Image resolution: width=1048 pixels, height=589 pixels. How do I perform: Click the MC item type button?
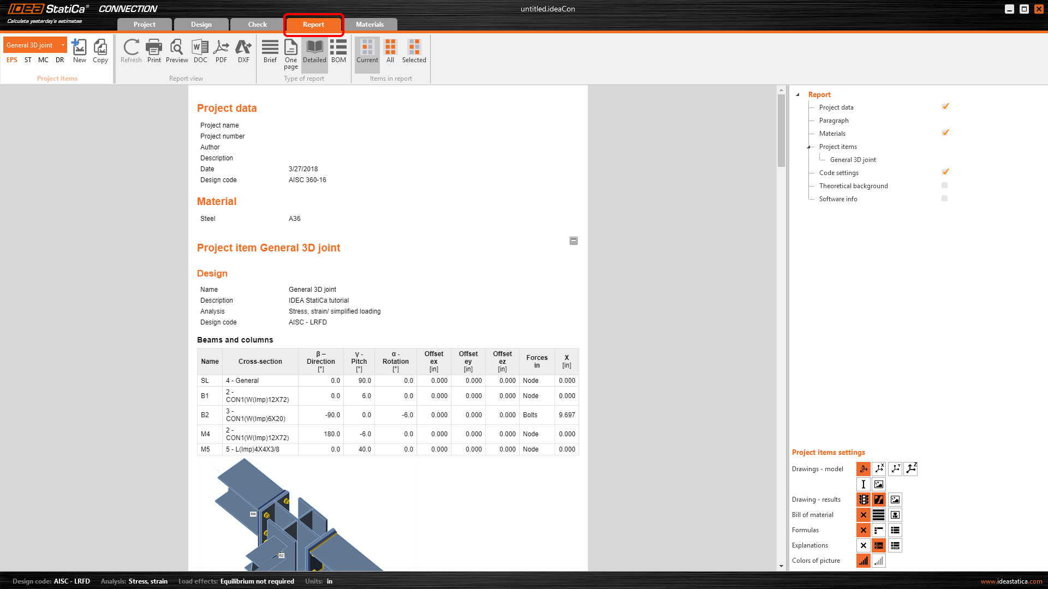tap(43, 60)
